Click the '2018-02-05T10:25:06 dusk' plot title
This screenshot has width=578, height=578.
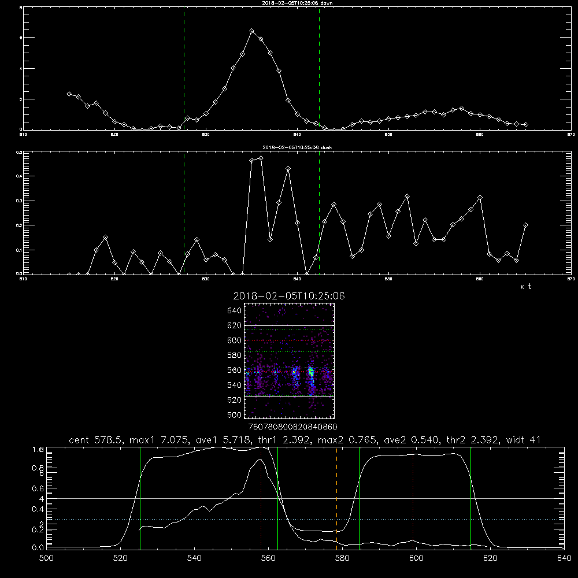297,147
